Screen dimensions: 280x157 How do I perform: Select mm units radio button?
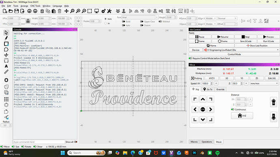(x=106, y=19)
